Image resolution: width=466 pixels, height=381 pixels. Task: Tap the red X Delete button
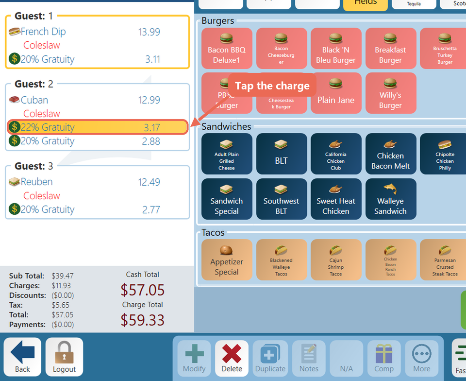tap(232, 358)
